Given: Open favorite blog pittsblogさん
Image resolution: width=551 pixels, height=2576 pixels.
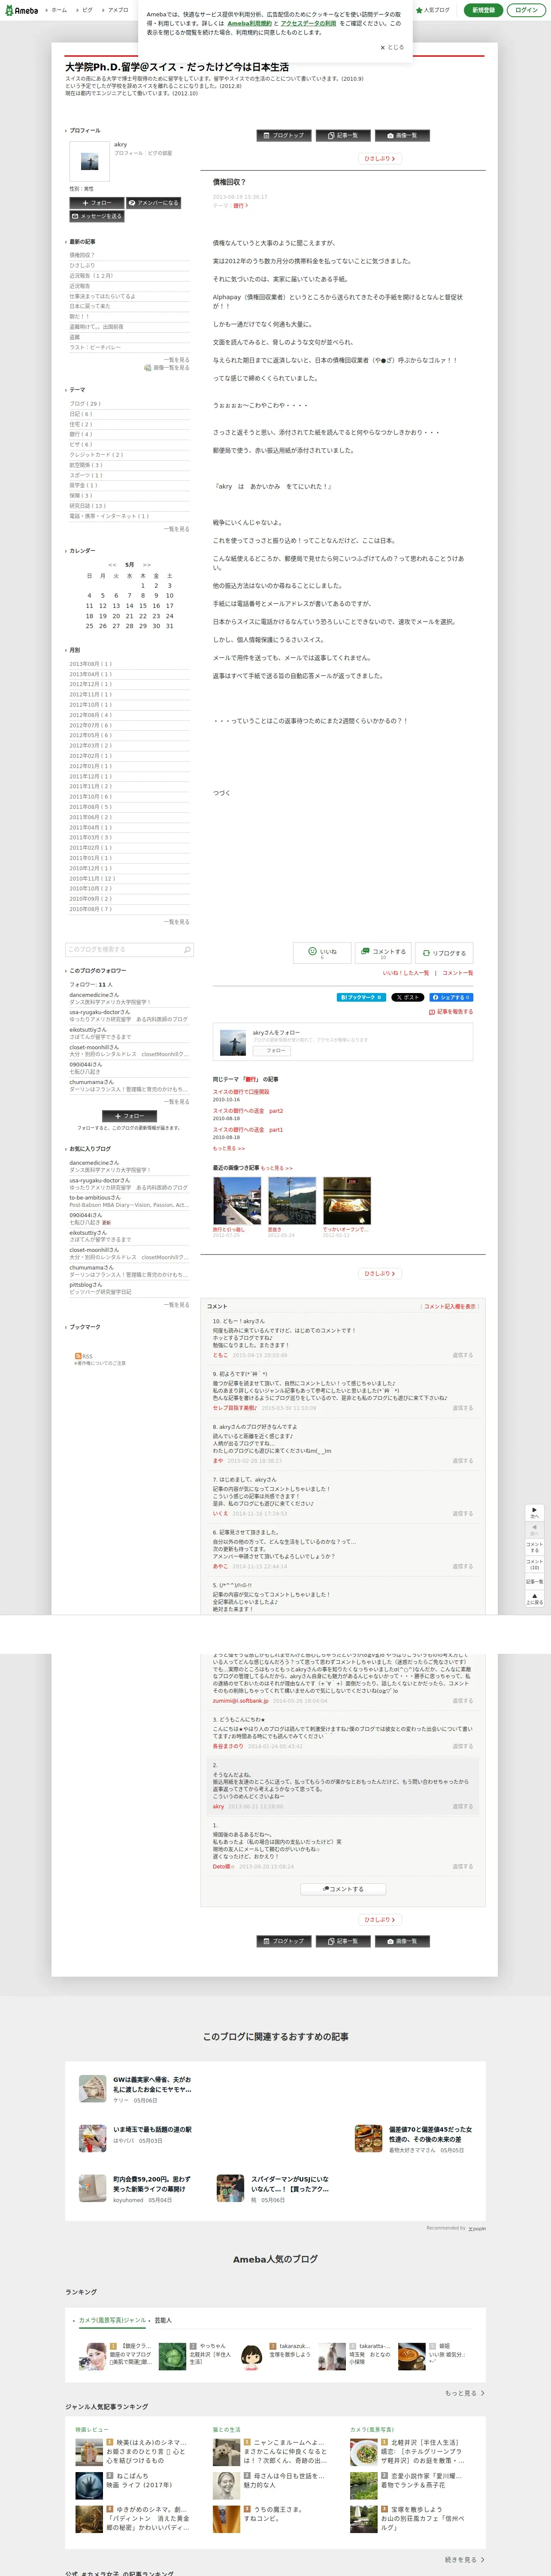Looking at the screenshot, I should (86, 1285).
